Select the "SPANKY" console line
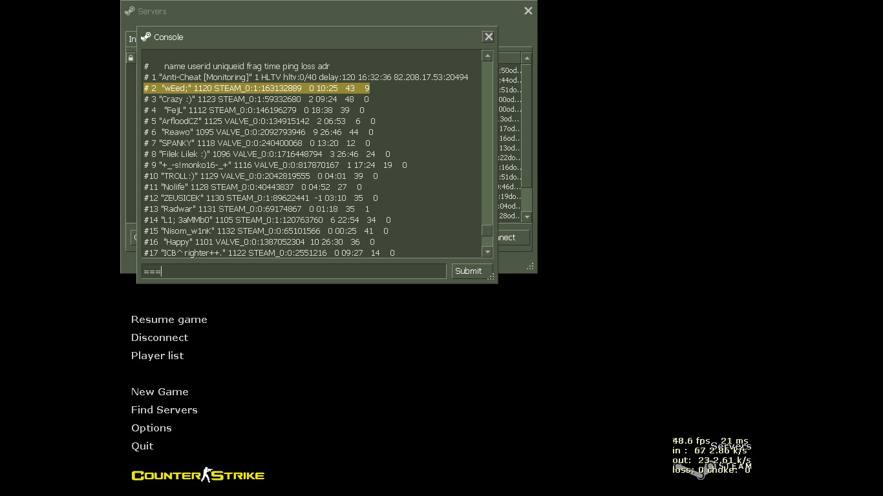 257,143
